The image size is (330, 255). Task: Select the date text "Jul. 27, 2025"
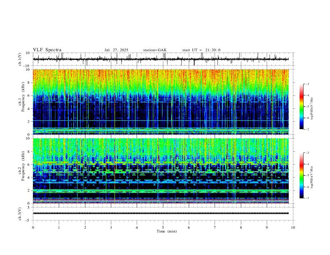116,50
